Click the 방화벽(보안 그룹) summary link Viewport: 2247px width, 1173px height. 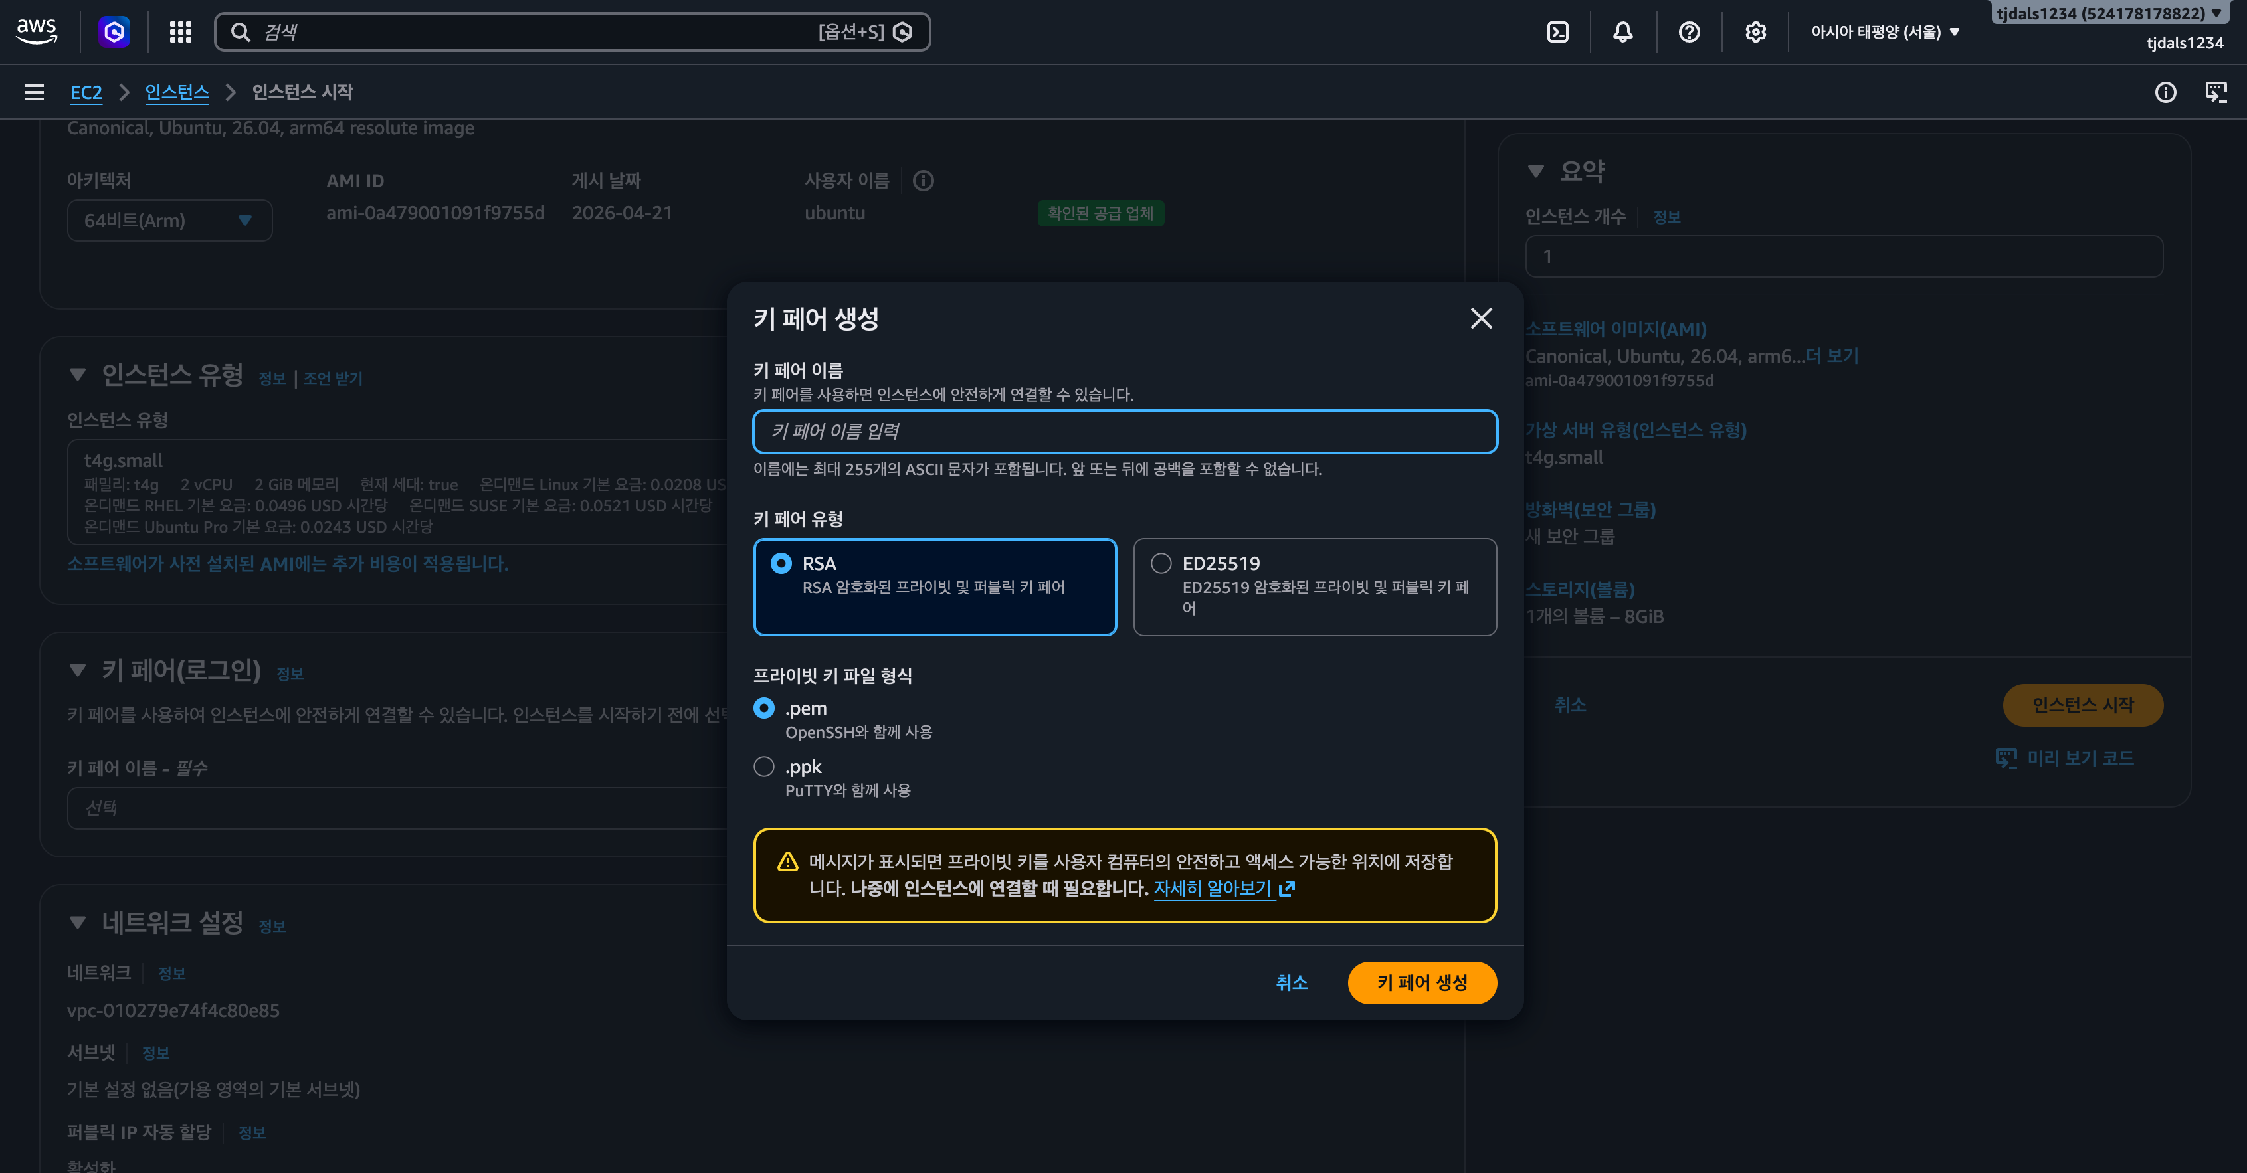[1590, 509]
